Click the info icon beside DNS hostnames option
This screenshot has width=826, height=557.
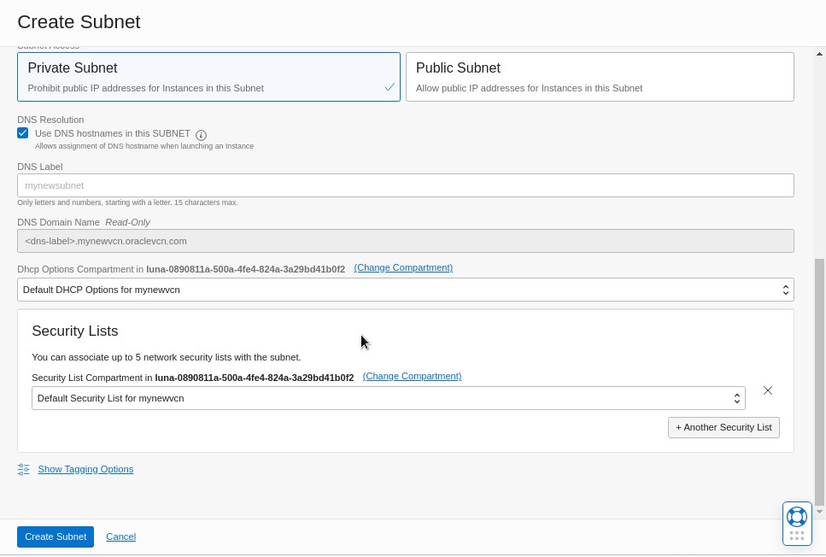click(x=201, y=134)
